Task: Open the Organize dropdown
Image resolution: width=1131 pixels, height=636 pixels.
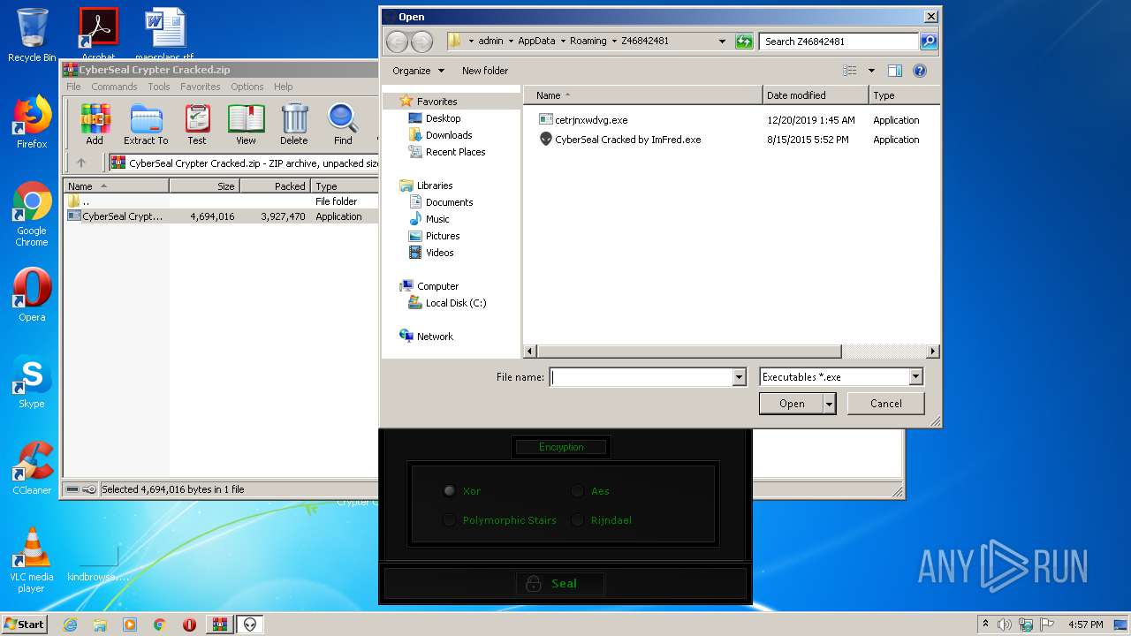Action: 418,71
